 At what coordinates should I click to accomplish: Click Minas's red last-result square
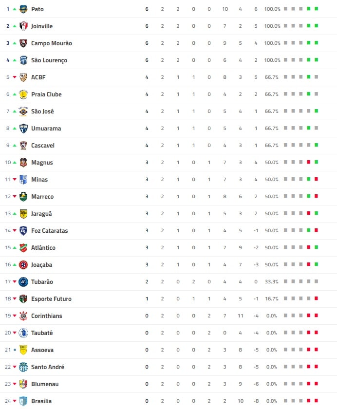click(x=317, y=180)
